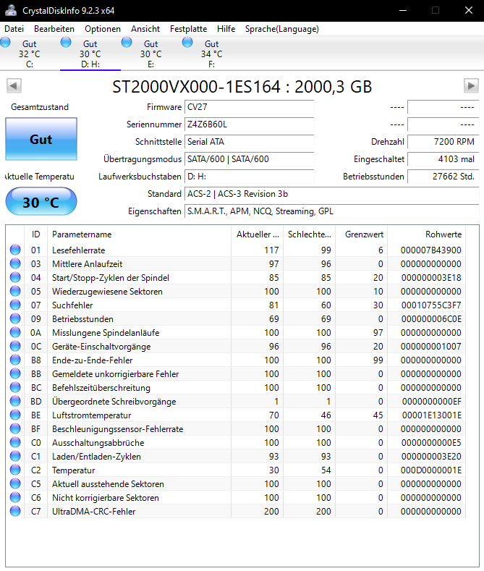Open the Hilfe menu
The image size is (484, 571).
pyautogui.click(x=226, y=29)
